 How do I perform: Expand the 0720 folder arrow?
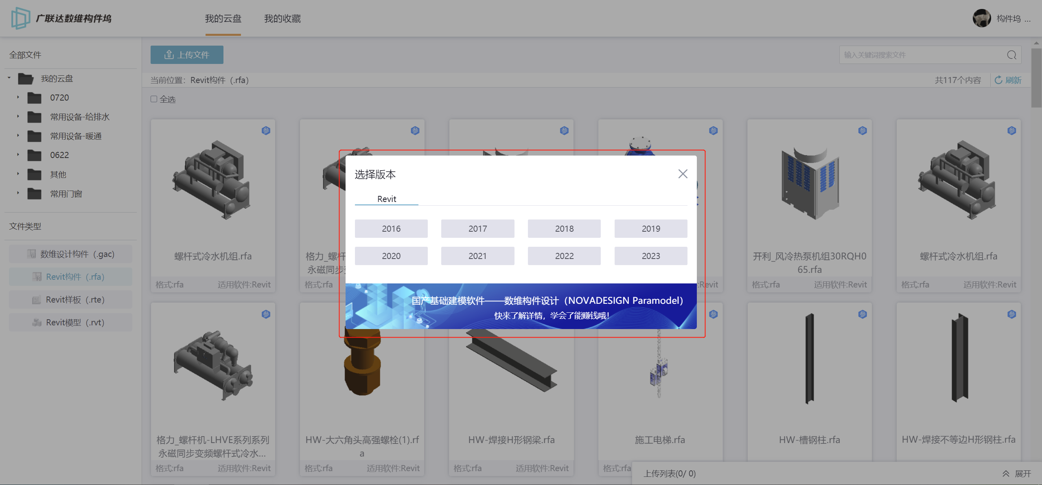point(18,97)
